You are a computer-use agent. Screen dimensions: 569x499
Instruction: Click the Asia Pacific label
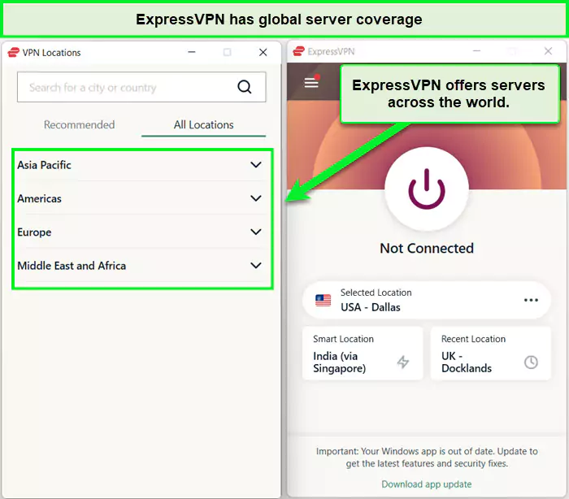44,165
